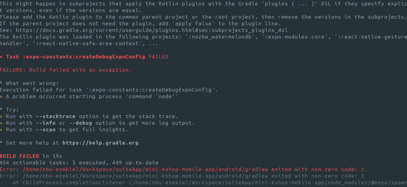Click the '* Try:' heading
The image size is (407, 187).
pos(9,110)
